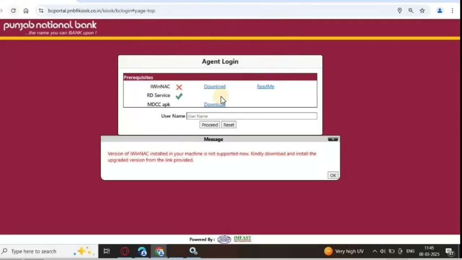This screenshot has height=260, width=462.
Task: Open the Opera browser from the taskbar
Action: (125, 251)
